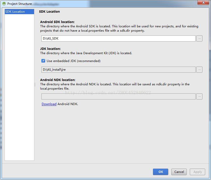211x180 pixels.
Task: Click the Android Studio icon in title bar
Action: 4,4
